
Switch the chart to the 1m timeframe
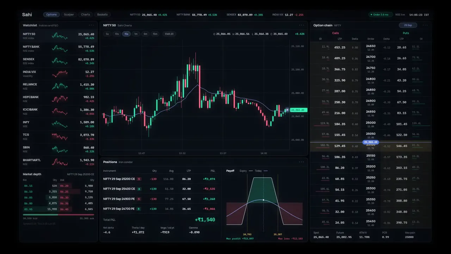coord(136,34)
